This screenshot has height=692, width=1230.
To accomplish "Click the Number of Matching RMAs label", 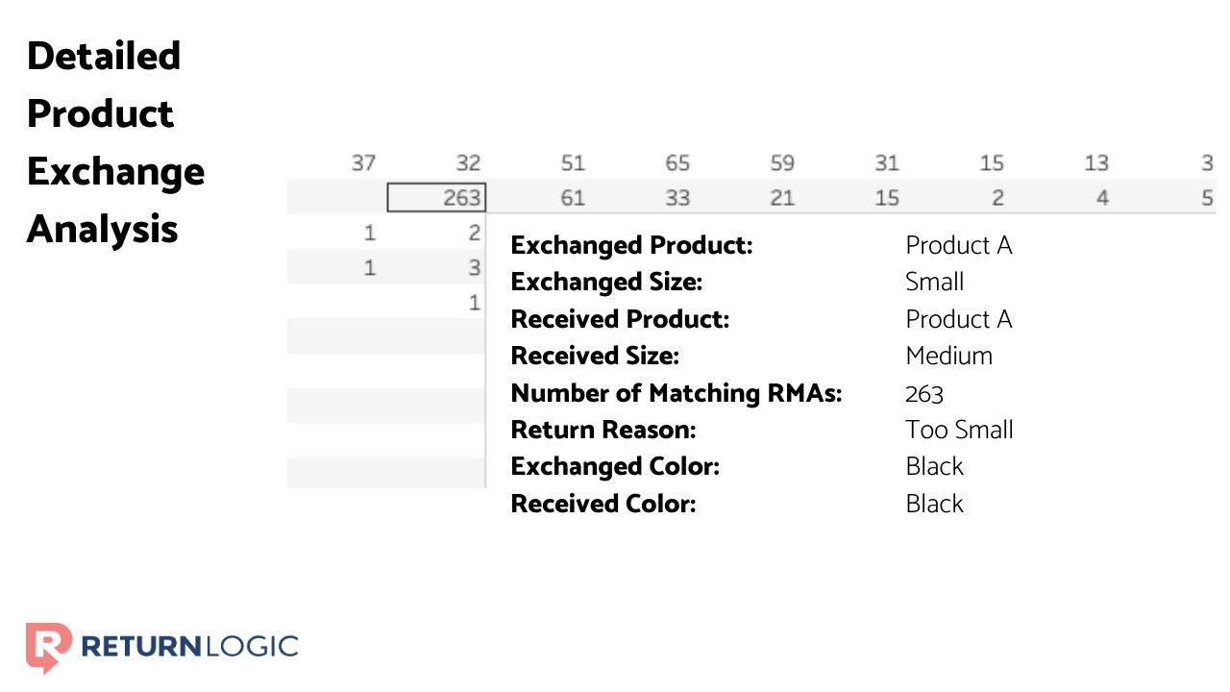I will tap(676, 393).
